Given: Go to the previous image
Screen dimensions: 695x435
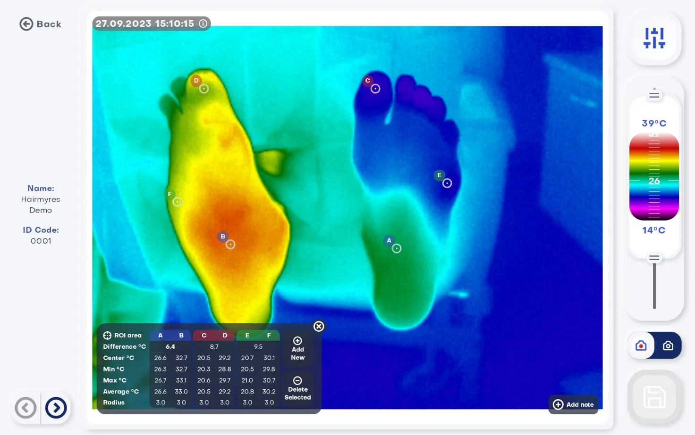Looking at the screenshot, I should click(x=26, y=408).
